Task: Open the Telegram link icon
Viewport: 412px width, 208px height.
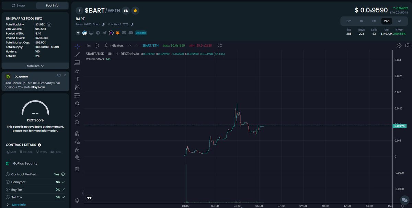Action: (x=98, y=33)
